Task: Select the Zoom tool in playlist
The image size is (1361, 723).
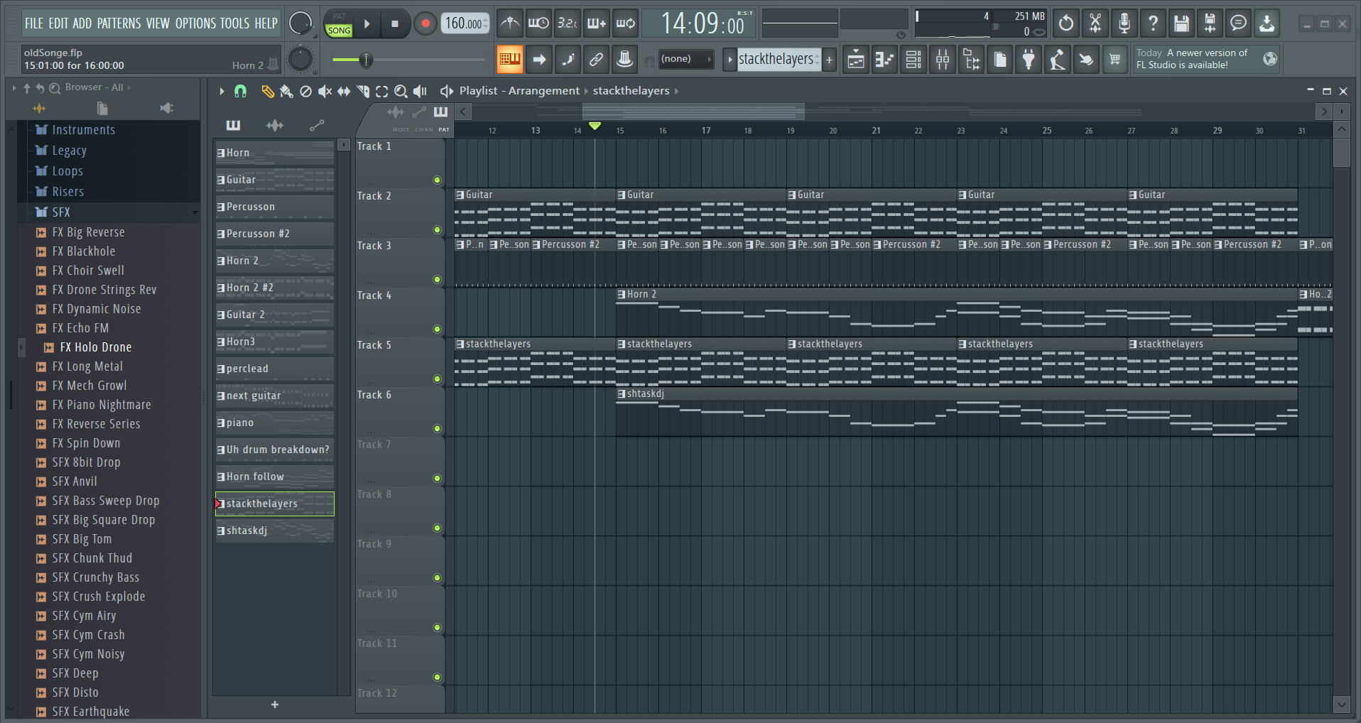Action: point(401,91)
